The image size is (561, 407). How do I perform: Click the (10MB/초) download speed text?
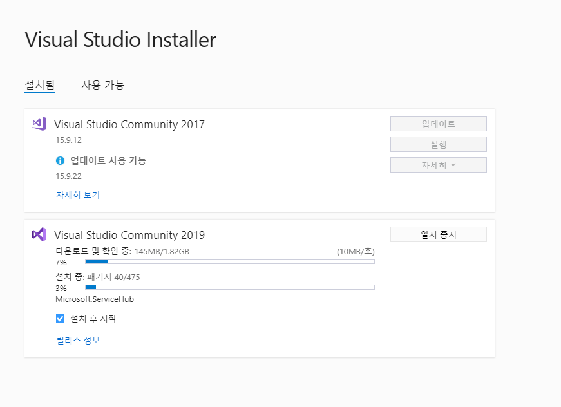click(356, 251)
